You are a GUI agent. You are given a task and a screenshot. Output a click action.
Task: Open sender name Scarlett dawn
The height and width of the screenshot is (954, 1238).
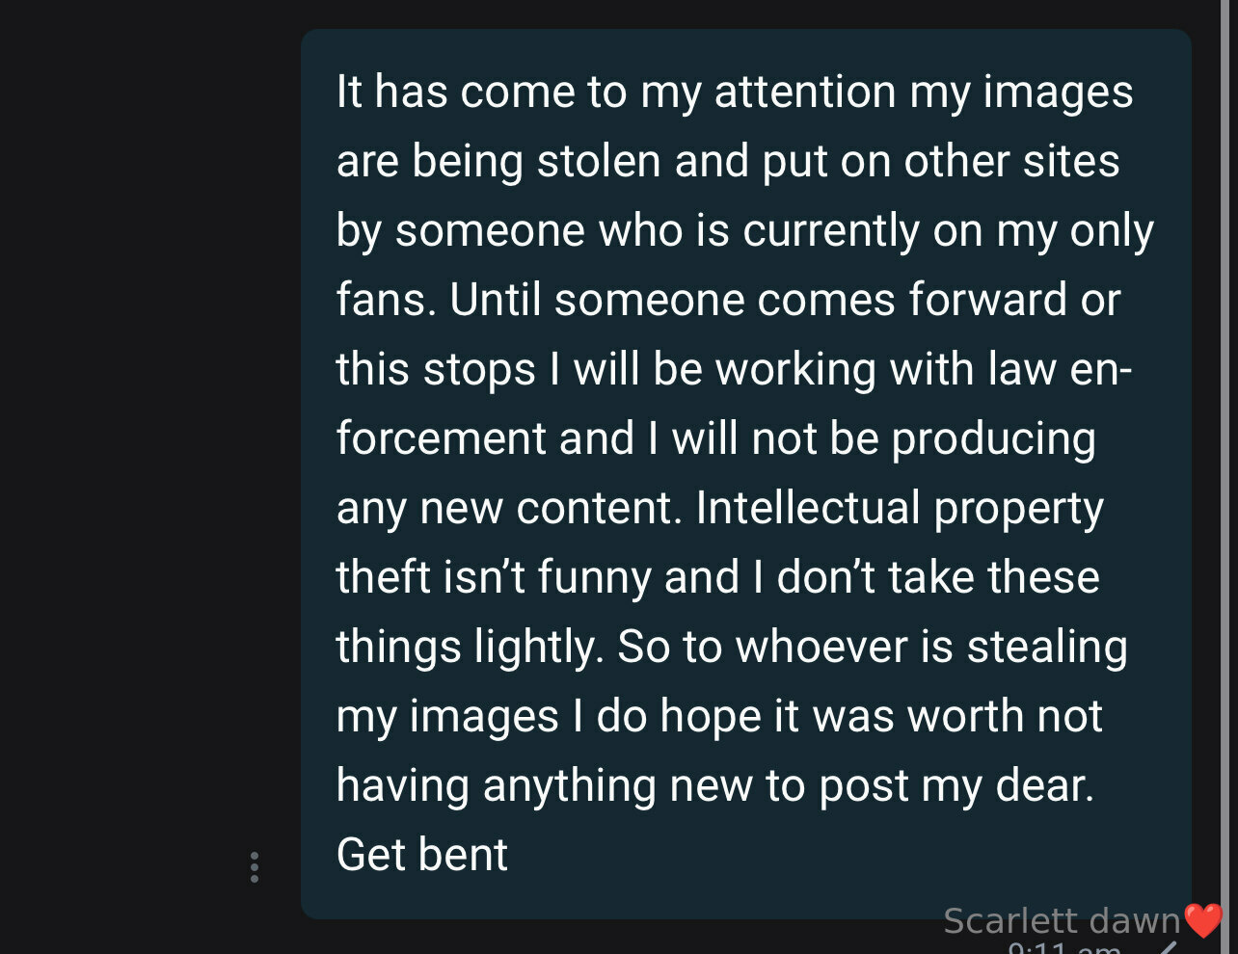pos(1062,921)
